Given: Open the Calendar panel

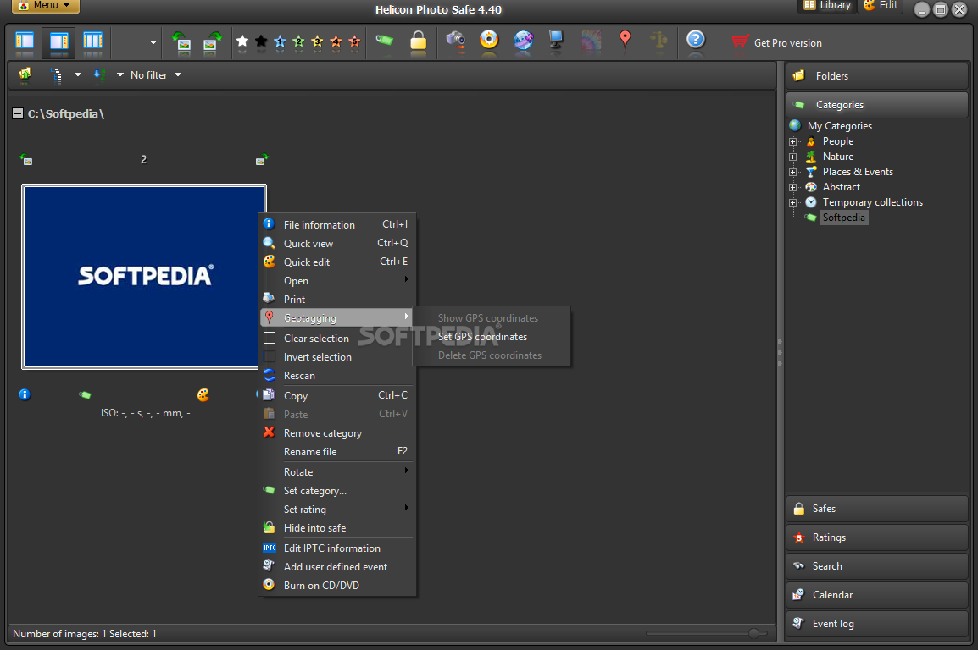Looking at the screenshot, I should pyautogui.click(x=876, y=595).
